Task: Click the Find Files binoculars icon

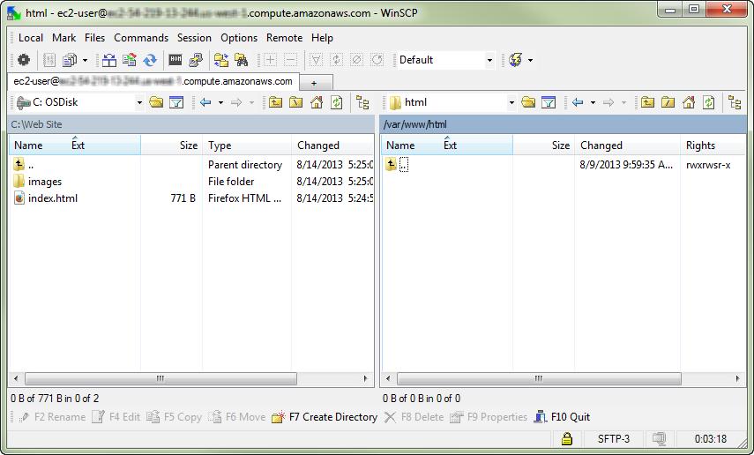Action: coord(242,60)
